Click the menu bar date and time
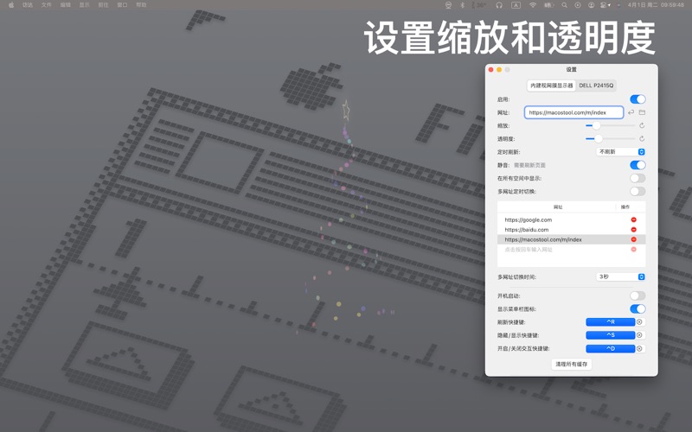Image resolution: width=692 pixels, height=432 pixels. point(656,5)
